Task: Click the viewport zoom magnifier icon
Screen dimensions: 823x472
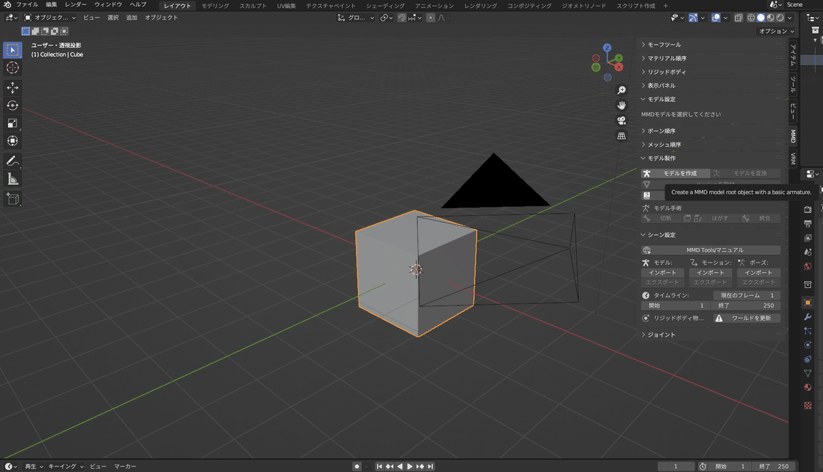Action: 621,90
